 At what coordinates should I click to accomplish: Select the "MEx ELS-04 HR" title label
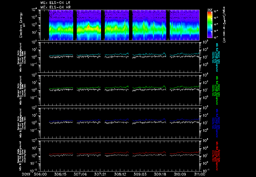pos(55,7)
